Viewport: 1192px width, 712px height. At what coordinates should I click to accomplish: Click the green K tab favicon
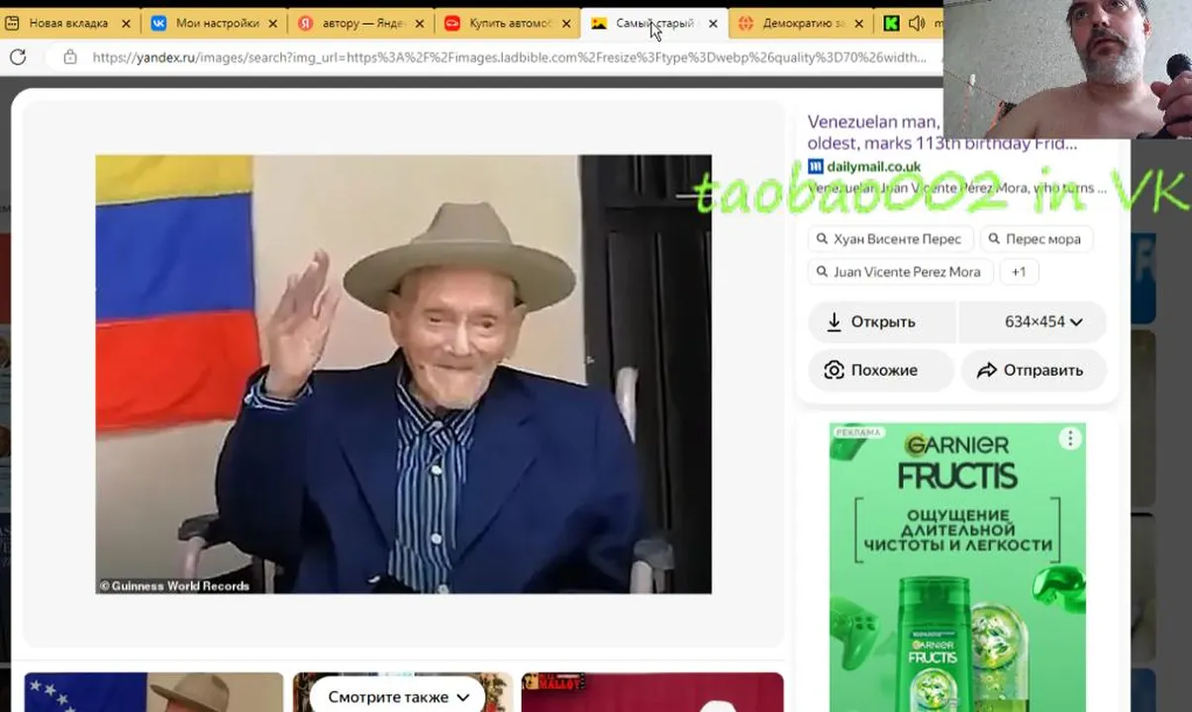click(x=891, y=23)
